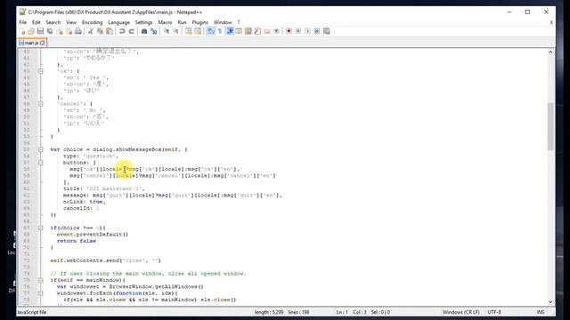Redo the edit via toolbar icon

[131, 32]
